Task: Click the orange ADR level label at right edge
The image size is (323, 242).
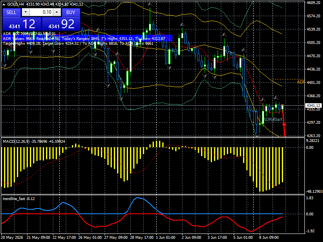Action: pyautogui.click(x=300, y=82)
